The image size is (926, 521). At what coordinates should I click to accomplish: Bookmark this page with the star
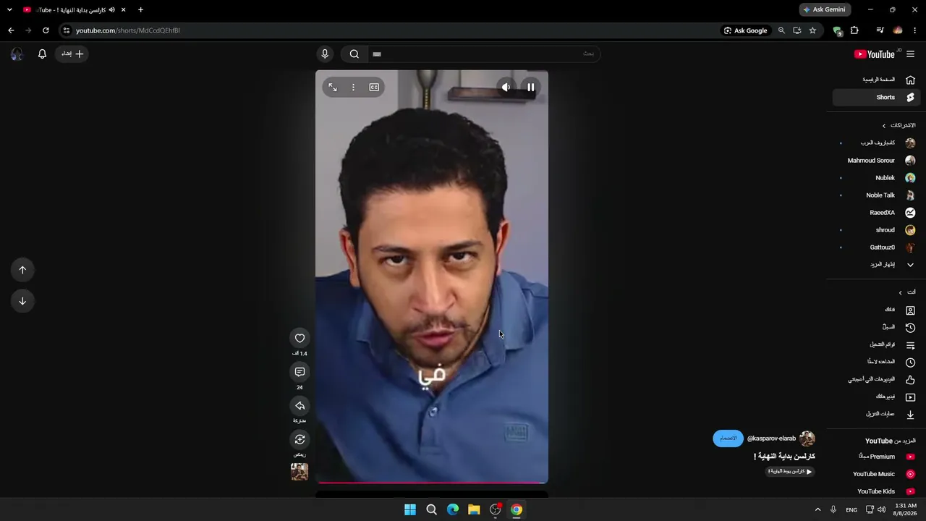click(812, 30)
